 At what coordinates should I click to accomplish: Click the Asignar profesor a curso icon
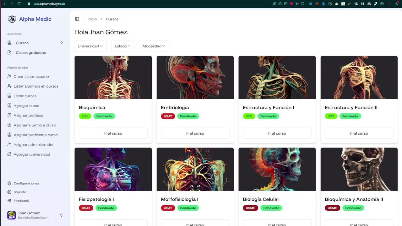tap(9, 135)
